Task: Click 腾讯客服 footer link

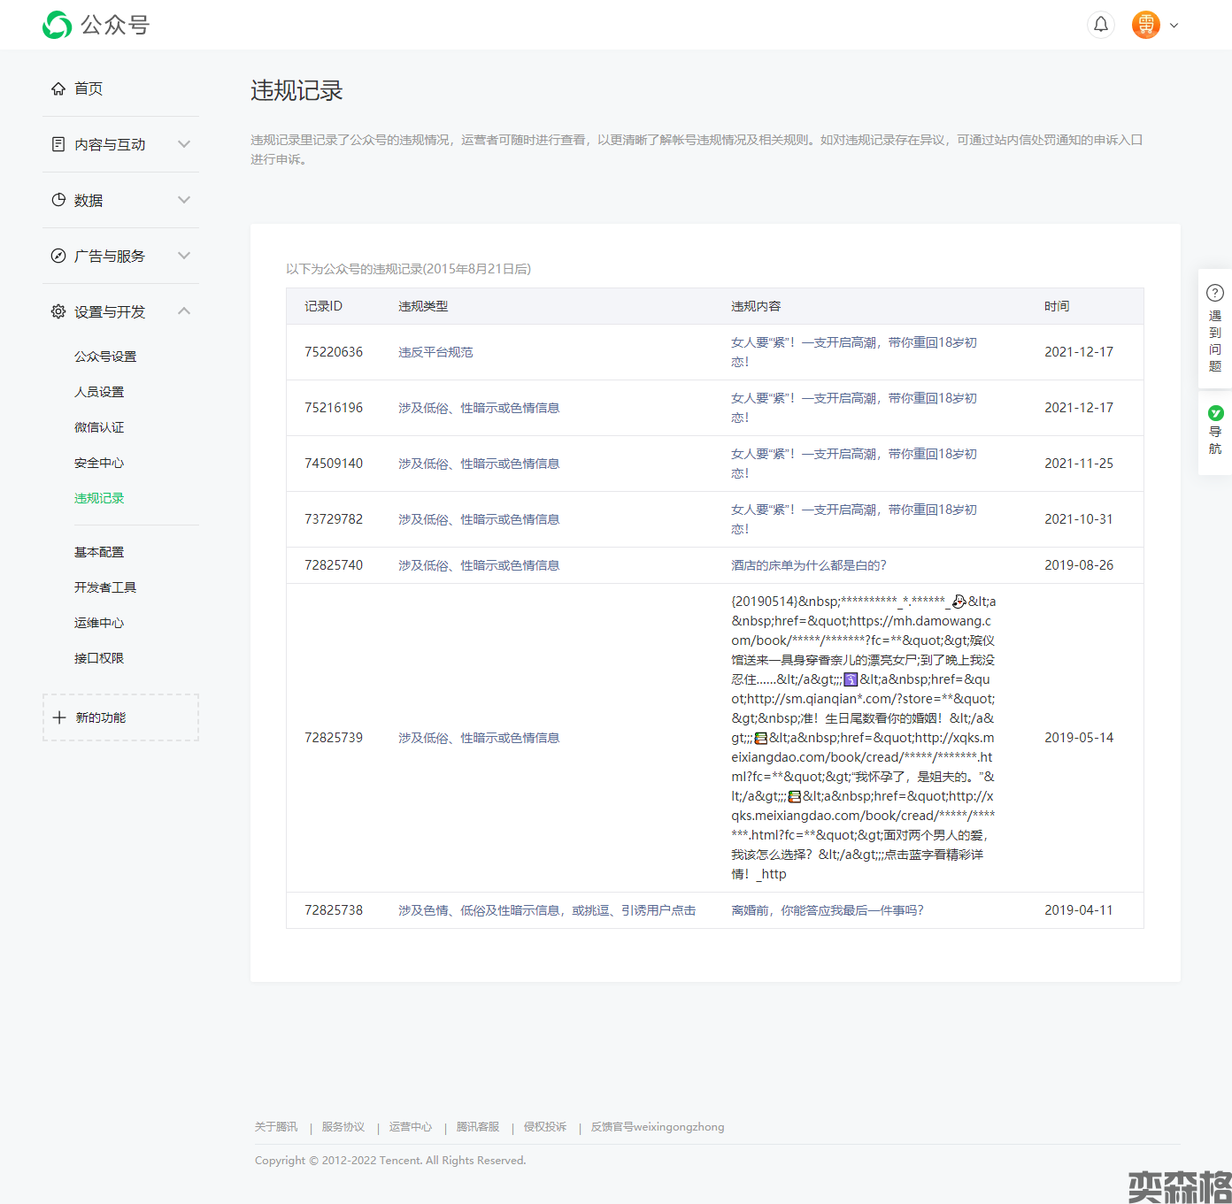Action: tap(478, 1127)
